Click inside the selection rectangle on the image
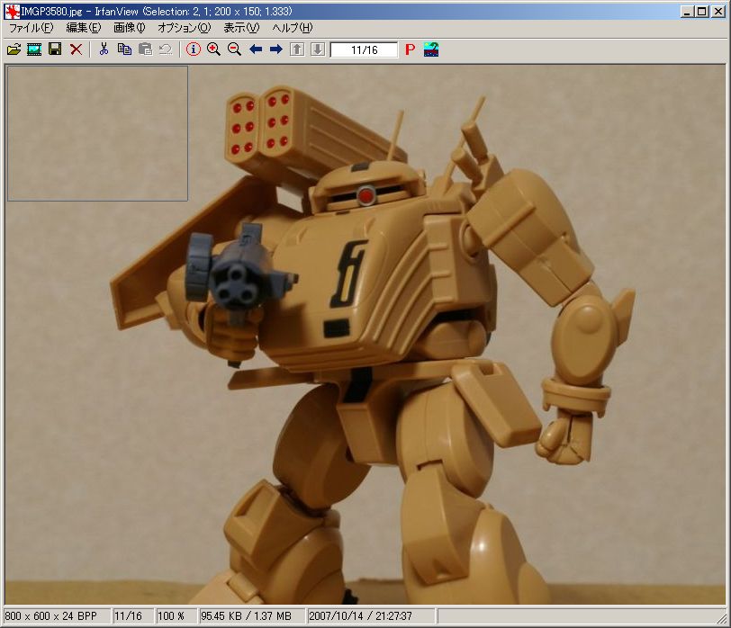 pos(97,133)
